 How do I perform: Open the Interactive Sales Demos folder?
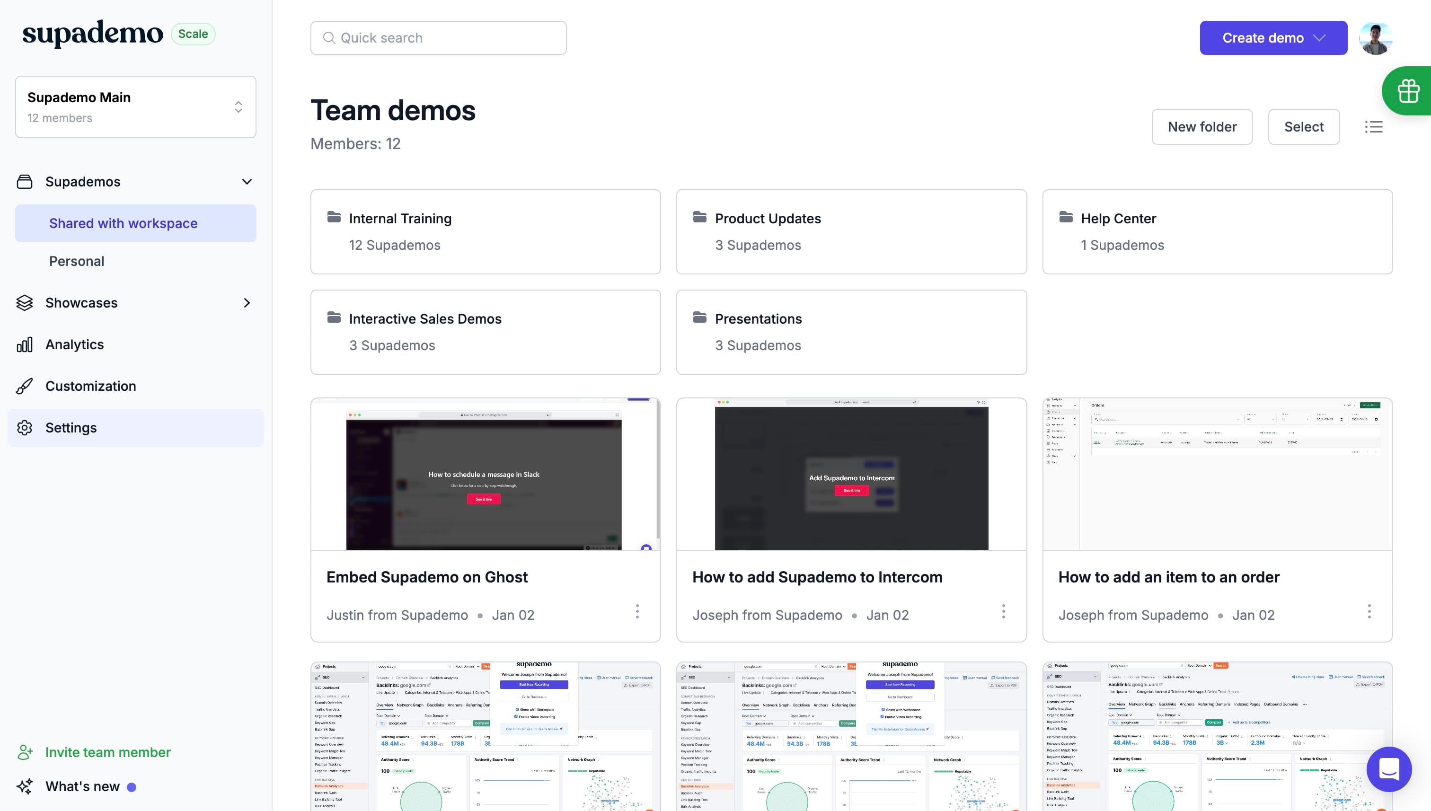[486, 332]
